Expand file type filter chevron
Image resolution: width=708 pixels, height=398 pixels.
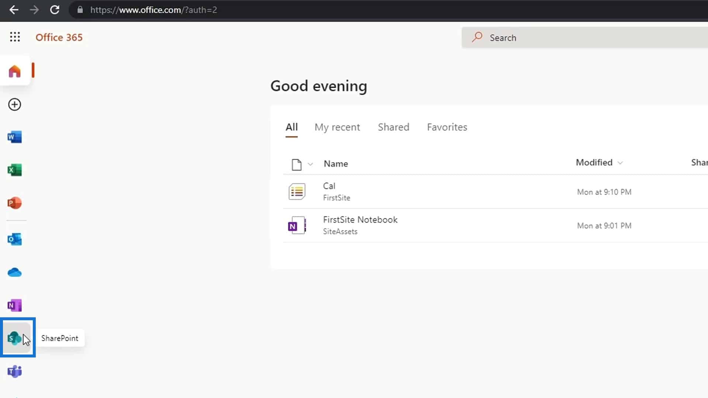pos(310,164)
